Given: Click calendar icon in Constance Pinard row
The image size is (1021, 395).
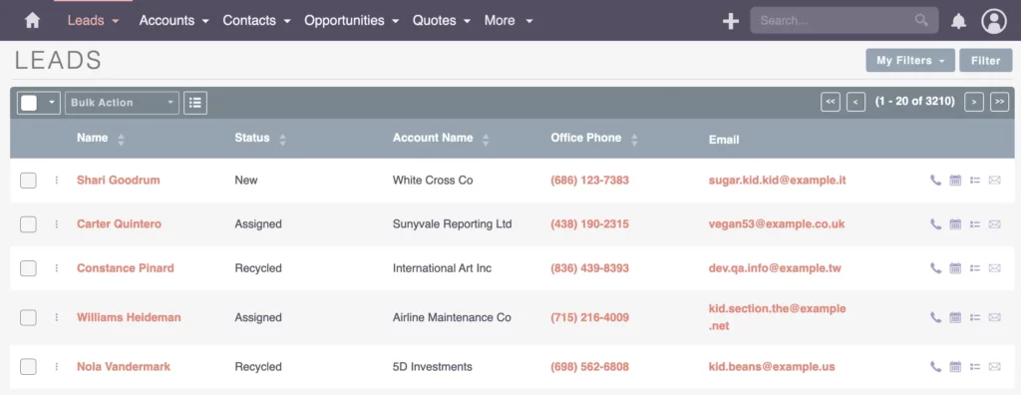Looking at the screenshot, I should 955,268.
